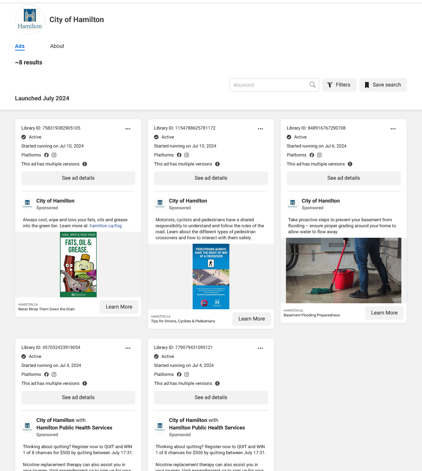Click Facebook platform icon on ad 848916767290708
422x471 pixels.
(312, 155)
